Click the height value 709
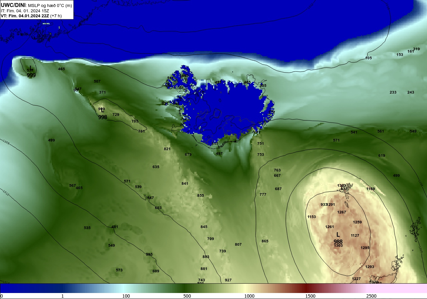The width and height of the screenshot is (427, 299). [210, 239]
